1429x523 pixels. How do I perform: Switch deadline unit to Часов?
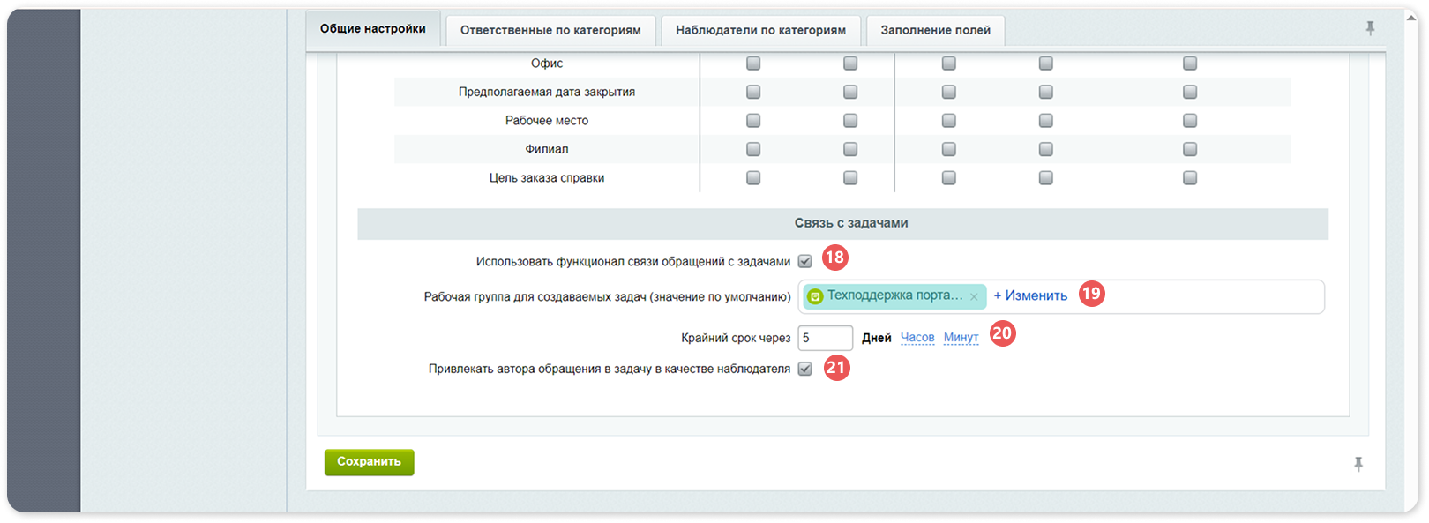[917, 338]
